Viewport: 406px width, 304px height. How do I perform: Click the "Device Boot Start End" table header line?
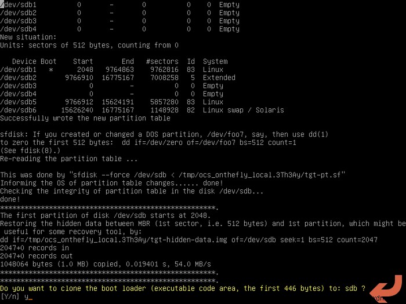click(x=120, y=61)
